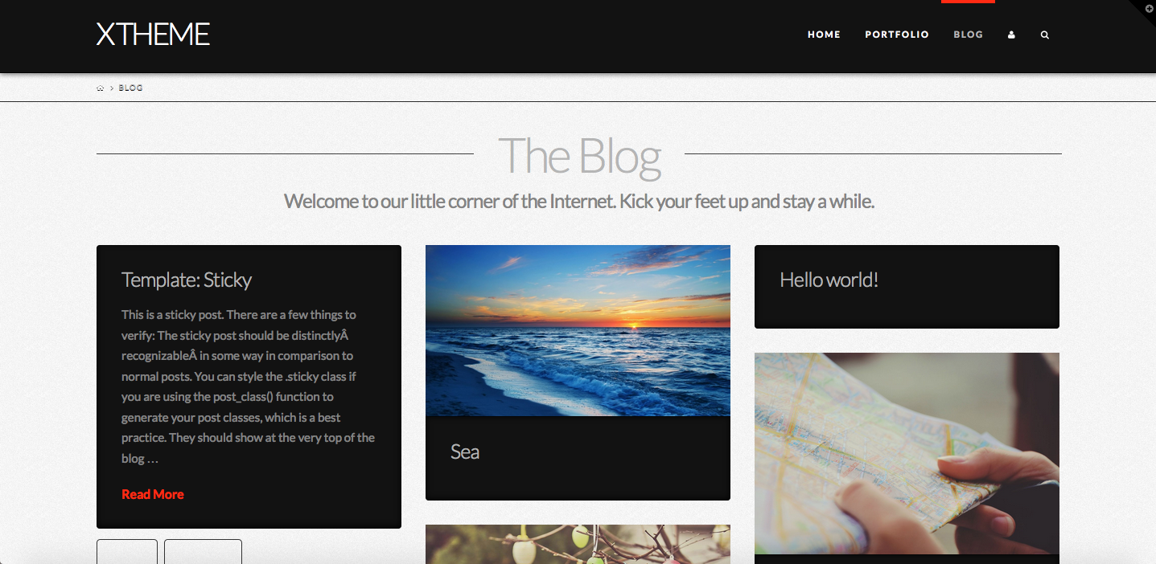
Task: Click the sticky post excerpt text
Action: 249,386
